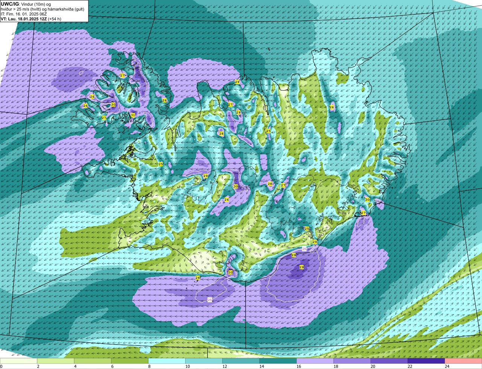Click the "4" tick label on the color scale

point(75,366)
